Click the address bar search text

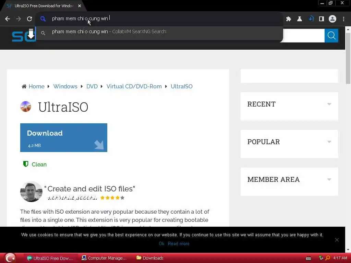coord(80,18)
